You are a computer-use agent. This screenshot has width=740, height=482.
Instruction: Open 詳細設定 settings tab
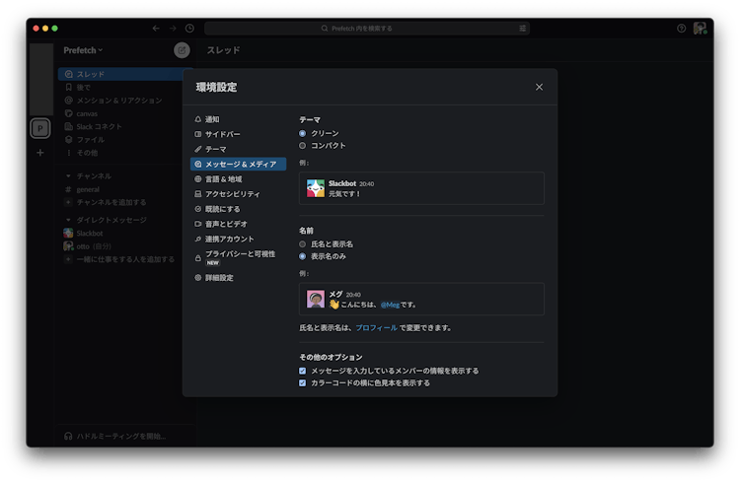239,278
